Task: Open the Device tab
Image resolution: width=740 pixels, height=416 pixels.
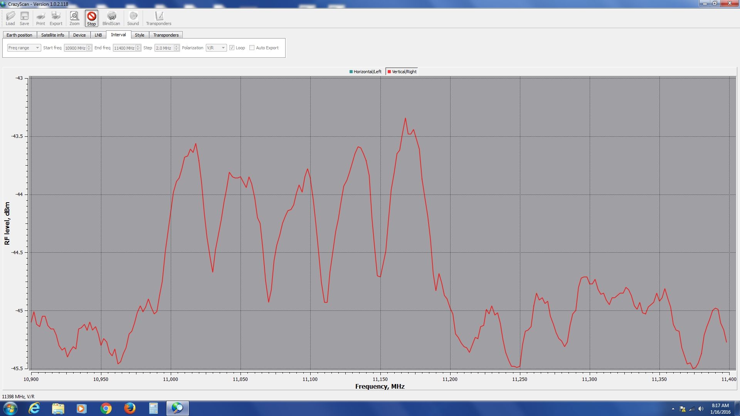Action: pos(79,35)
